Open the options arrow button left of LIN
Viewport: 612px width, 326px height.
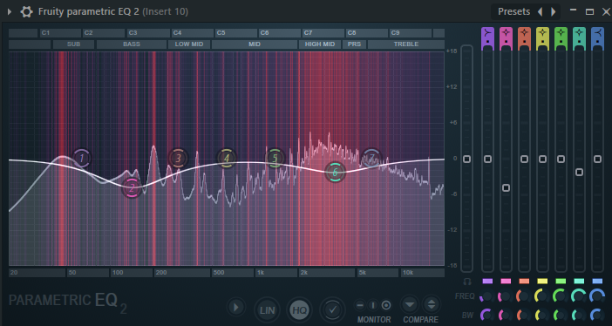[x=235, y=308]
